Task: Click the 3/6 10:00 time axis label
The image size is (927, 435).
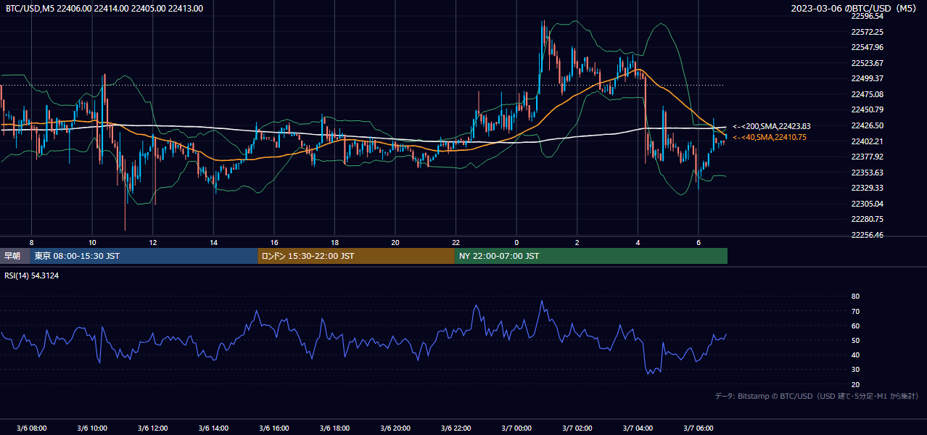Action: [92, 428]
